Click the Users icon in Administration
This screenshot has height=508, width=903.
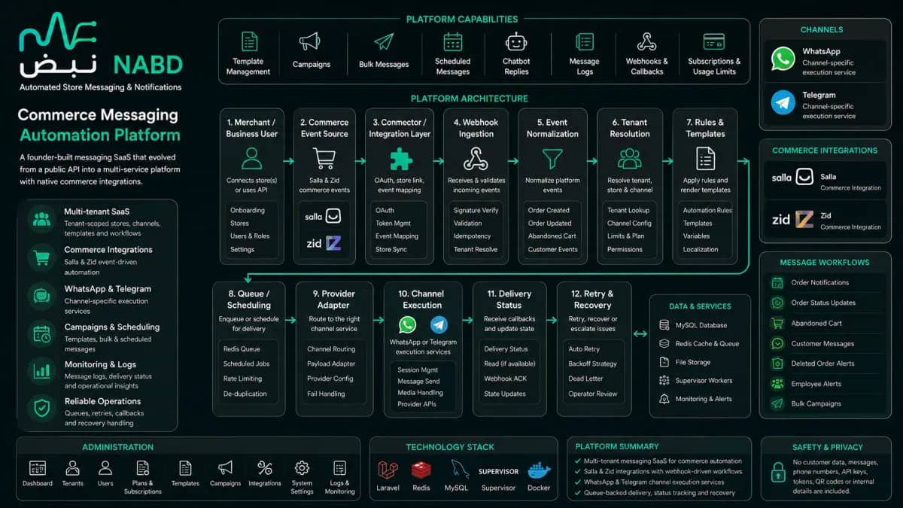(105, 468)
